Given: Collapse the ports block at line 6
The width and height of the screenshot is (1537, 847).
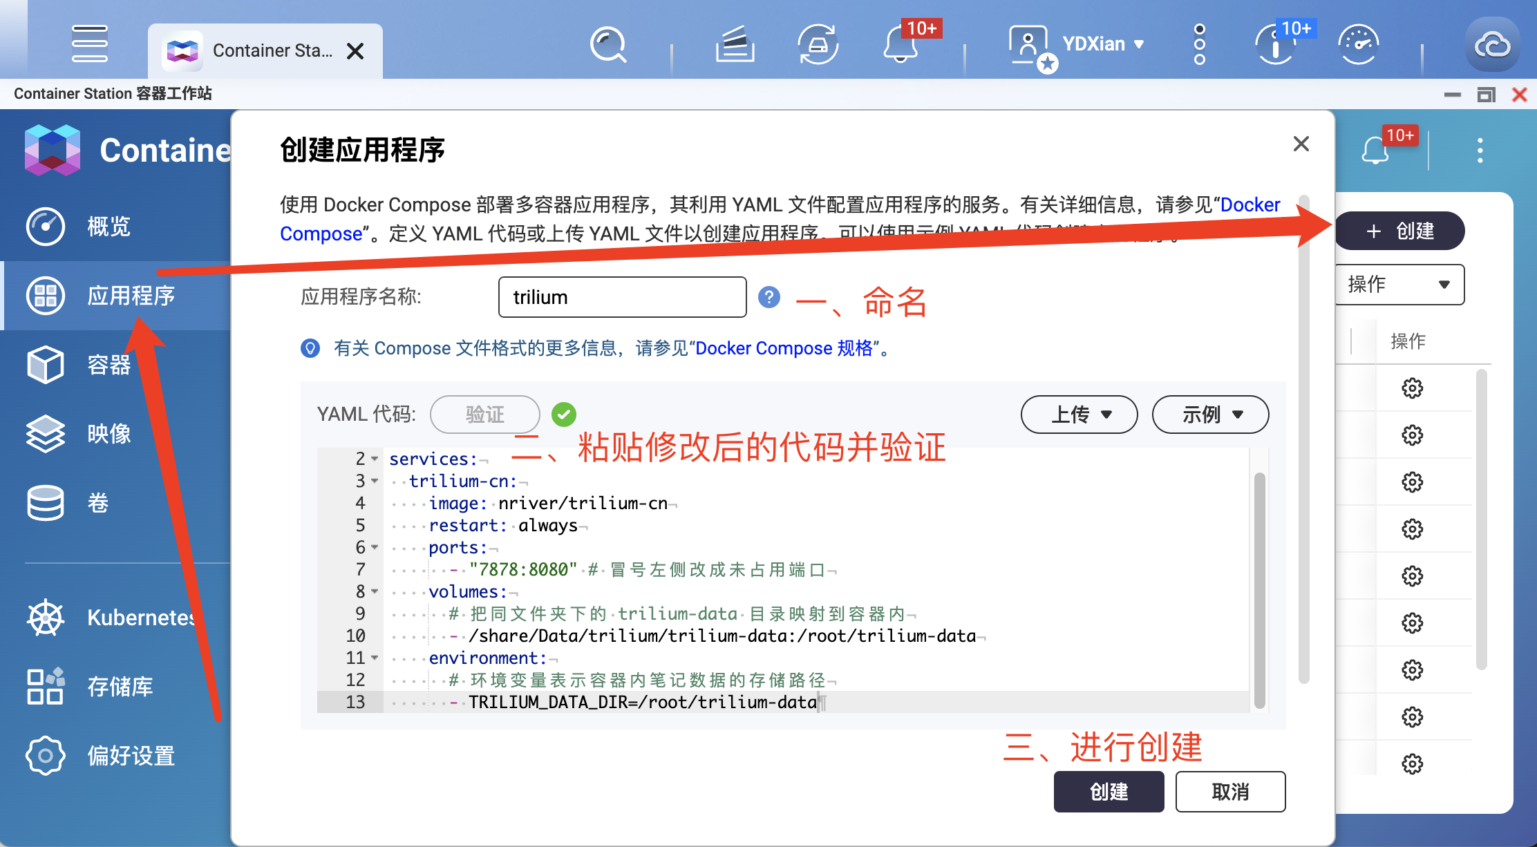Looking at the screenshot, I should point(375,547).
